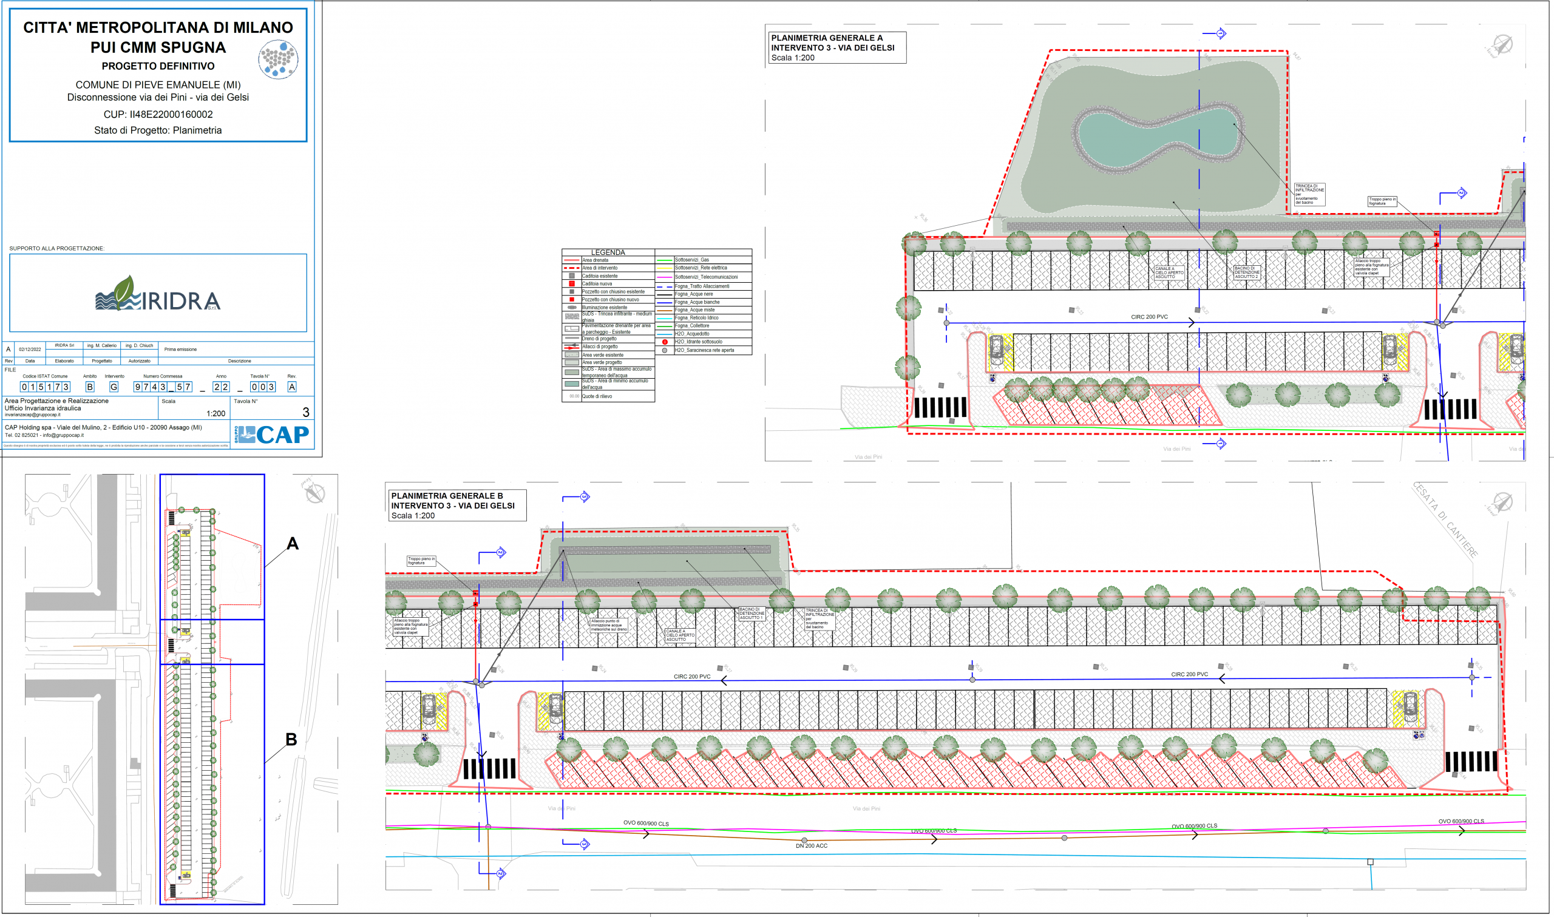Click the CAP Gruppo logo

click(272, 435)
